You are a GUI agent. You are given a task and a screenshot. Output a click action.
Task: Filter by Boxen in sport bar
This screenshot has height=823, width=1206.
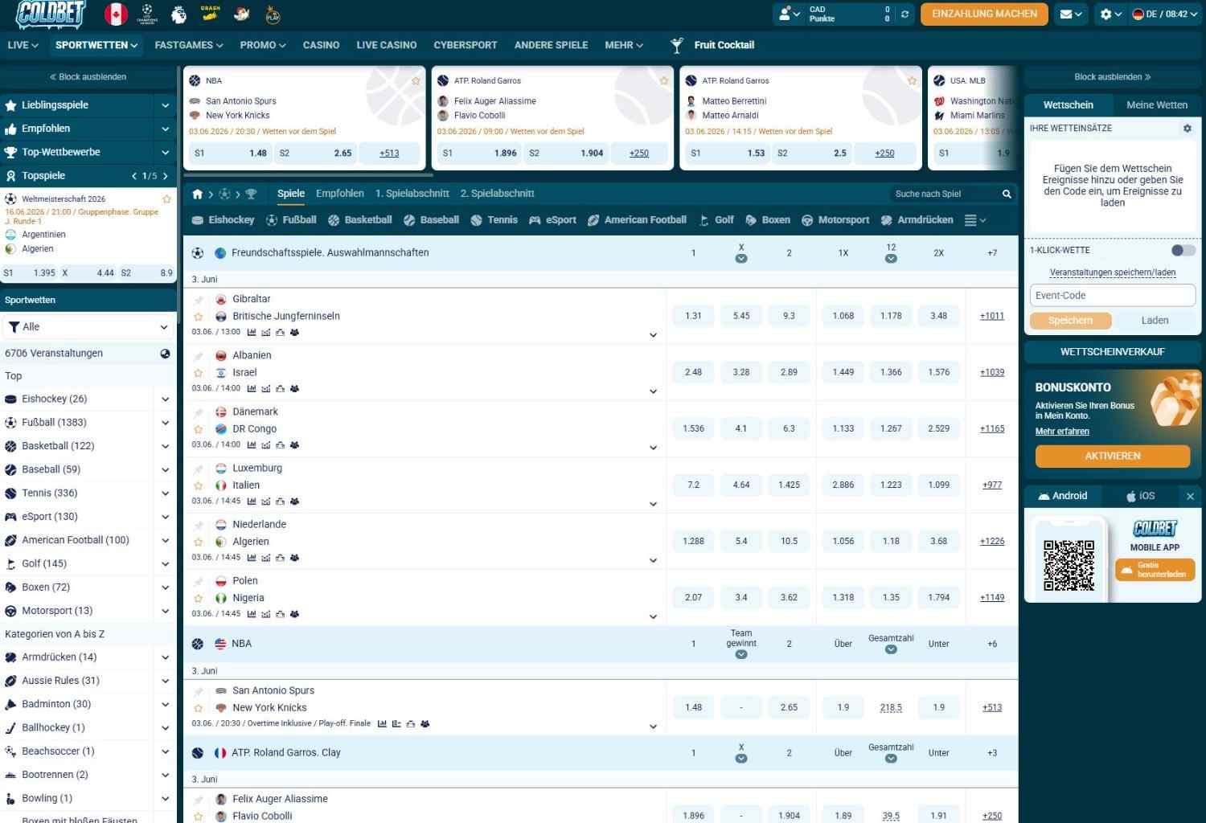(x=768, y=220)
